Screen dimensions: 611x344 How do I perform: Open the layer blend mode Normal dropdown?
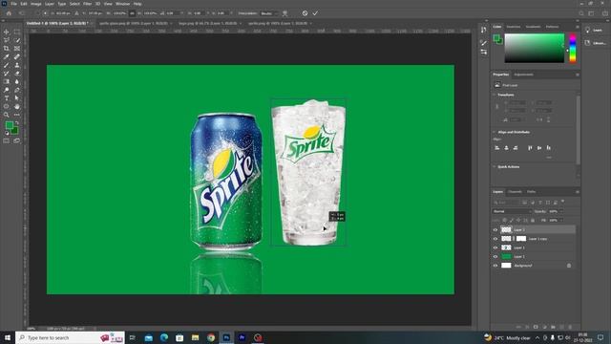(x=512, y=211)
